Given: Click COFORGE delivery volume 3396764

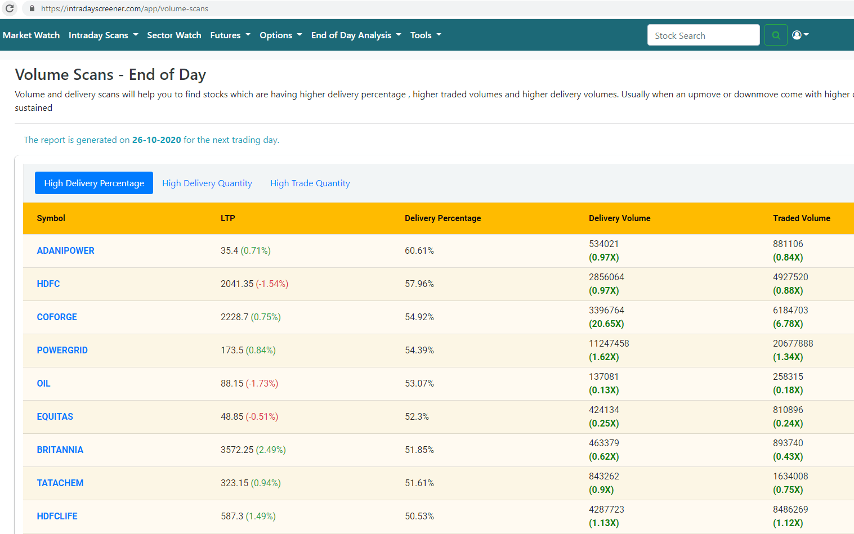Looking at the screenshot, I should [606, 310].
